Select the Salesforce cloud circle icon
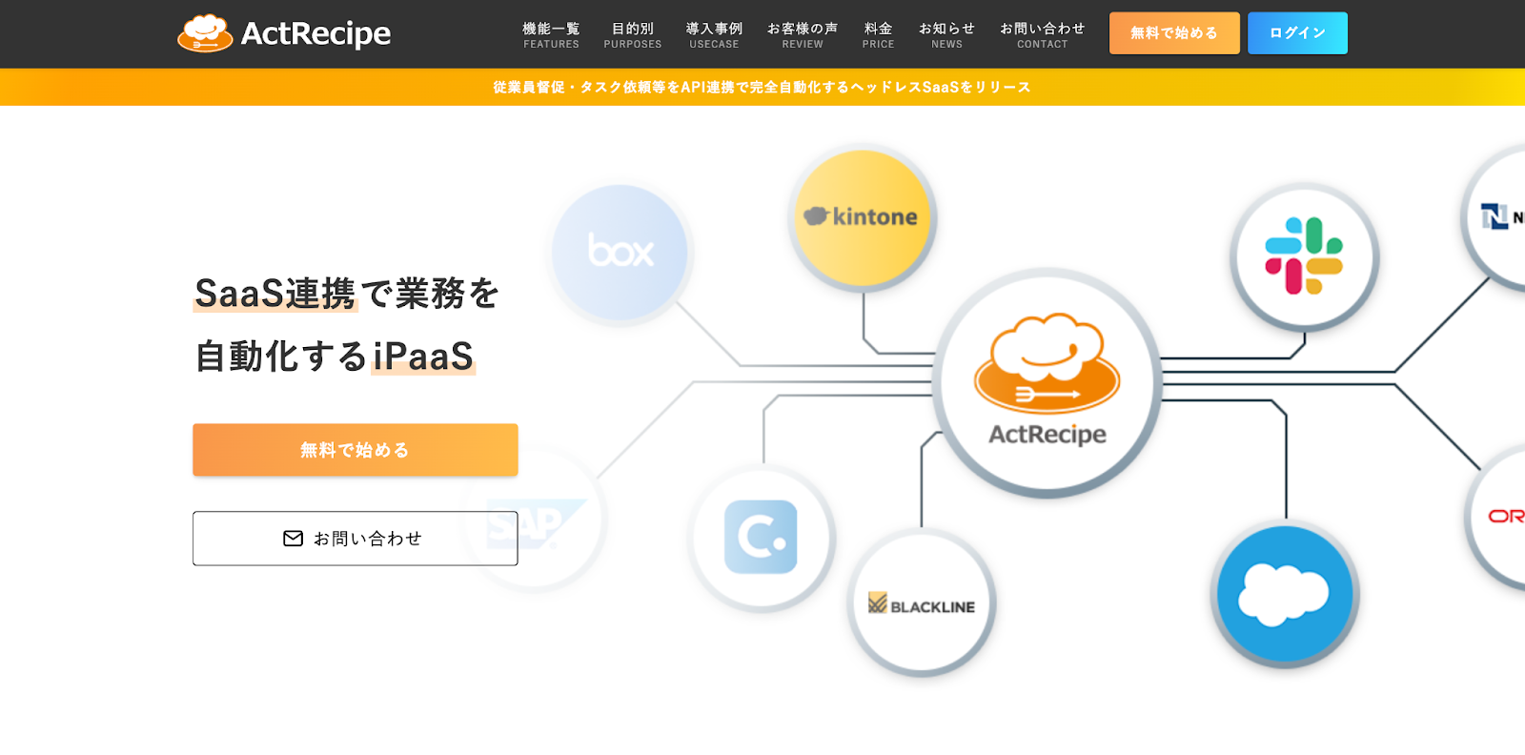This screenshot has height=755, width=1525. (x=1284, y=595)
